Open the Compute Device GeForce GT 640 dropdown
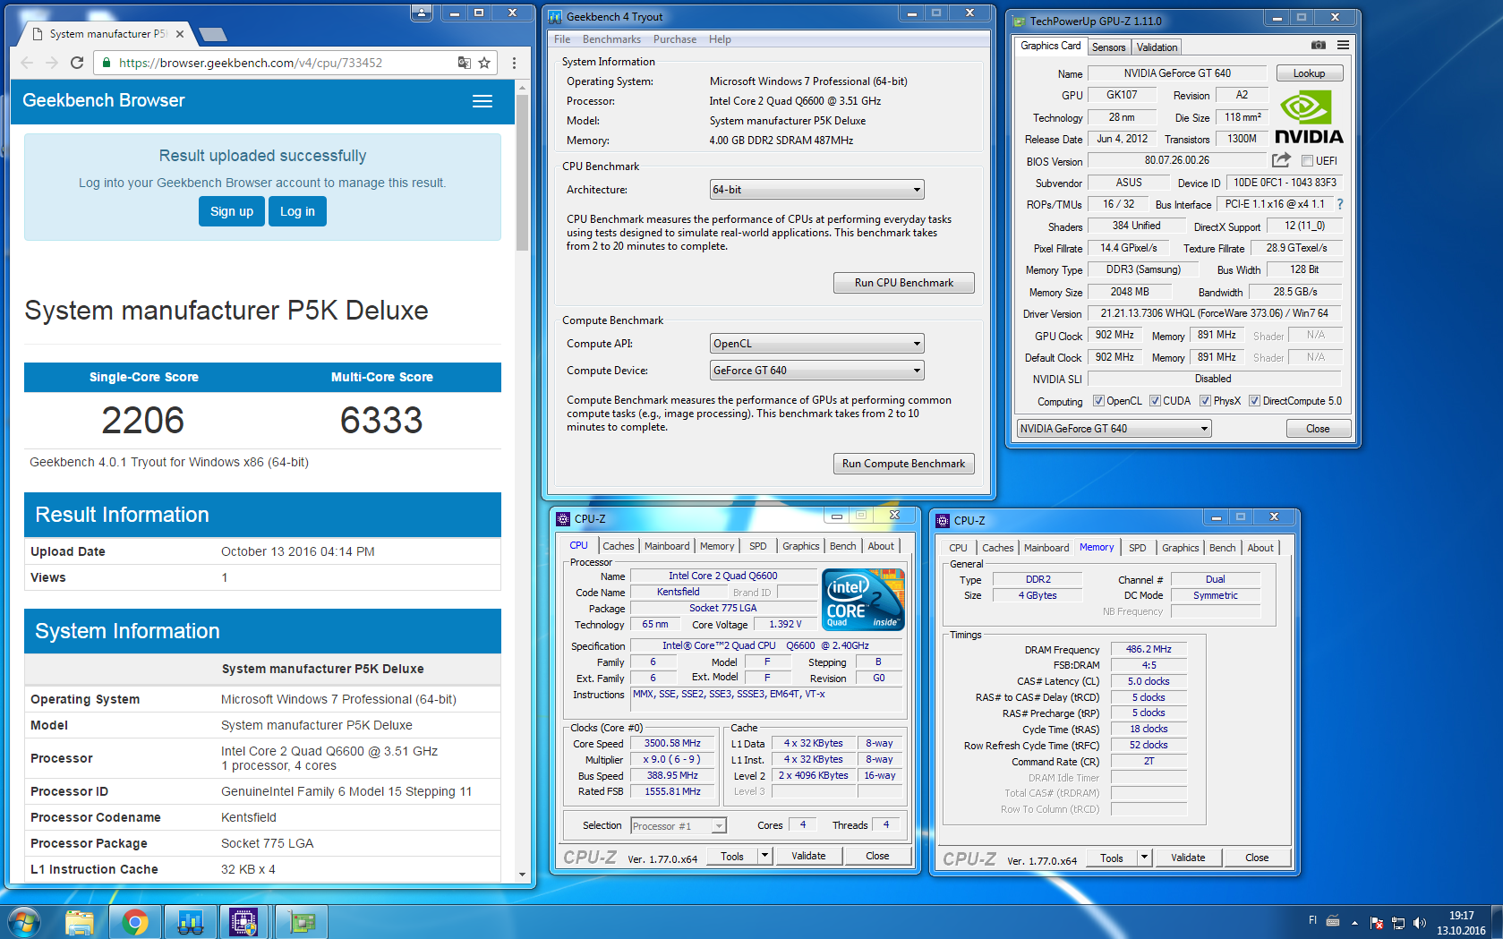 click(x=816, y=371)
